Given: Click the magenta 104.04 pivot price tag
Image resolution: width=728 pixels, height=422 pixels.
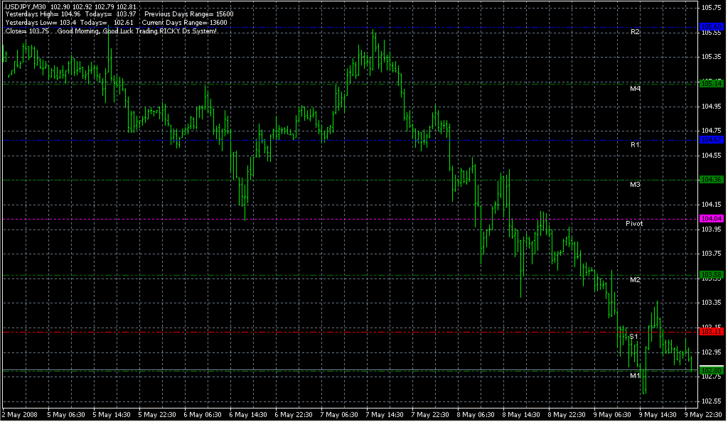Looking at the screenshot, I should (712, 219).
